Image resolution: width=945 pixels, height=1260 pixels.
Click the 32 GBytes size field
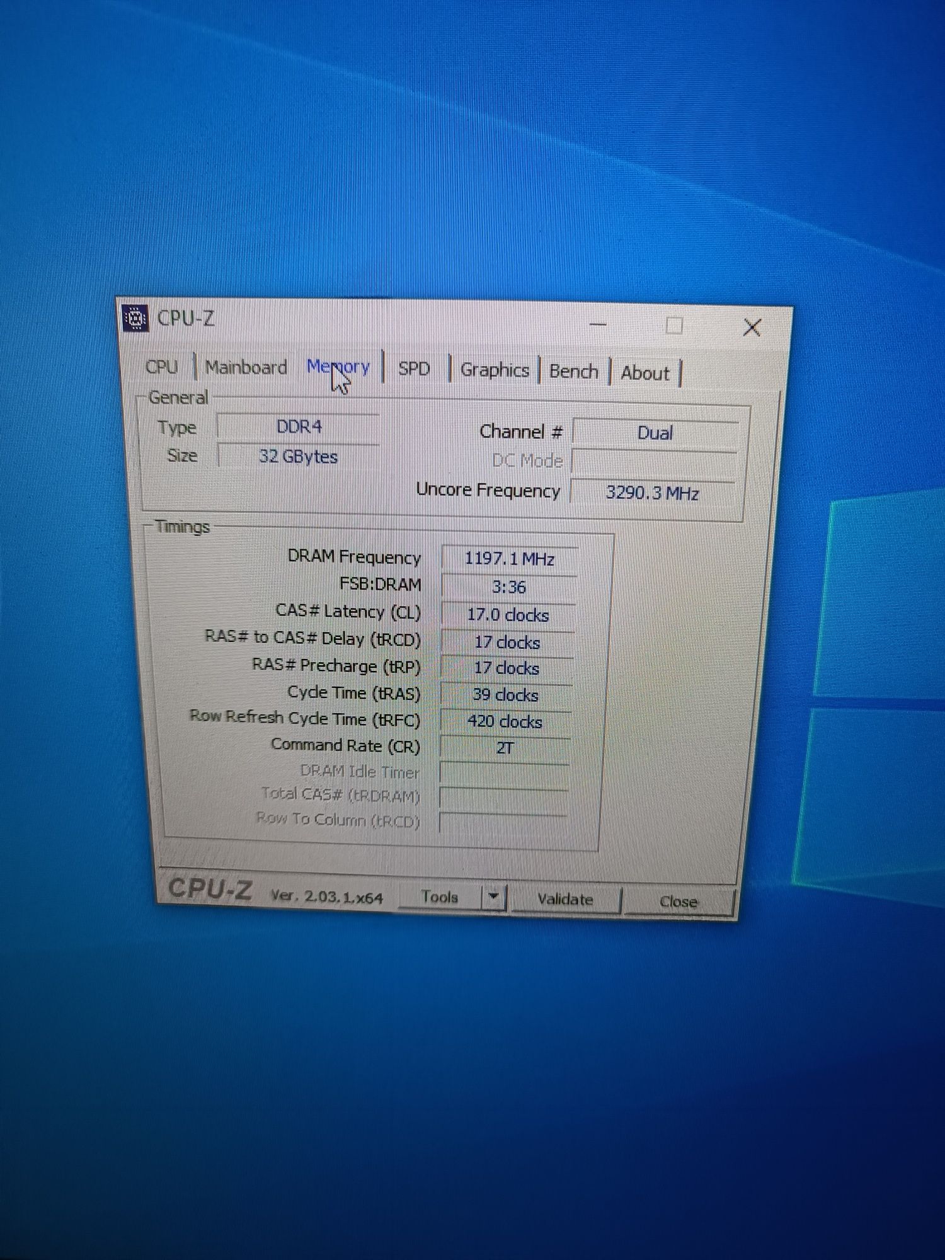tap(299, 456)
